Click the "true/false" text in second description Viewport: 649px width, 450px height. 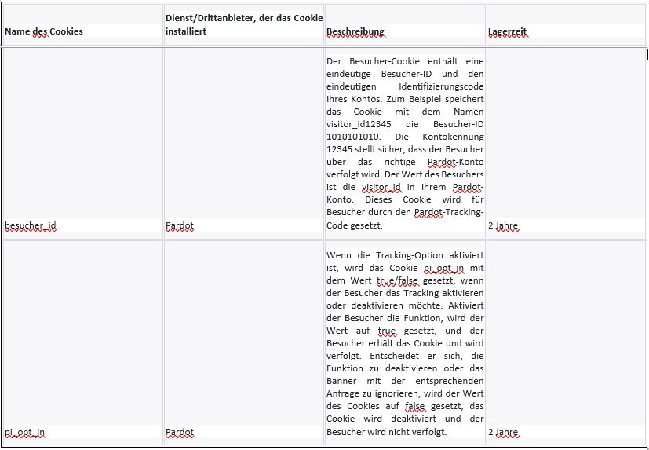(399, 281)
